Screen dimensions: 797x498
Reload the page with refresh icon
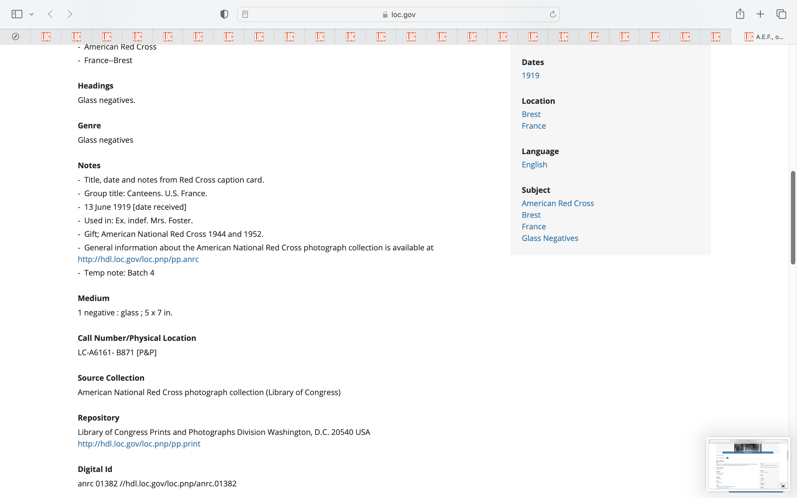553,14
